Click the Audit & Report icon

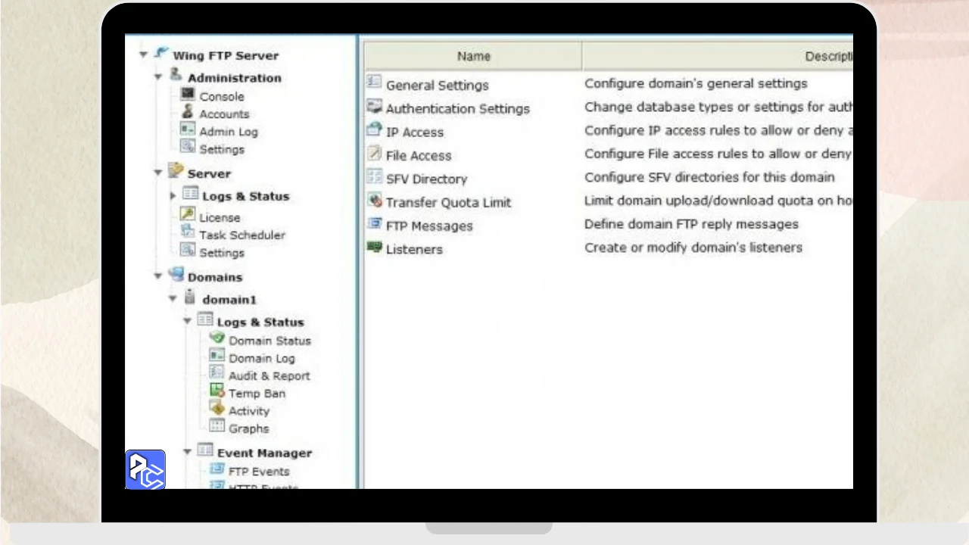pos(217,373)
